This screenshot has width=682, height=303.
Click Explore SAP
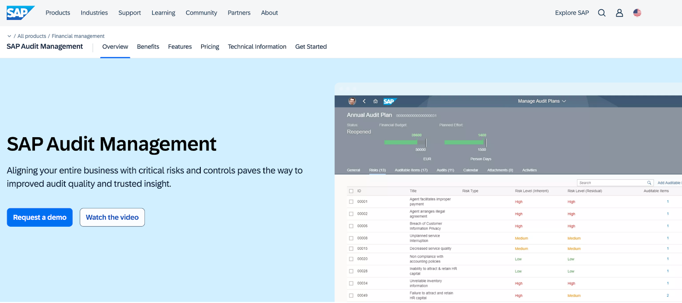[x=572, y=13]
